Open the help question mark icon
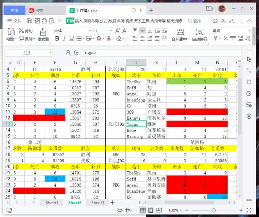This screenshot has height=217, width=259. coord(249,94)
